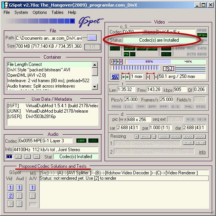Select 'Status: not rendered yet' row

pos(124,178)
